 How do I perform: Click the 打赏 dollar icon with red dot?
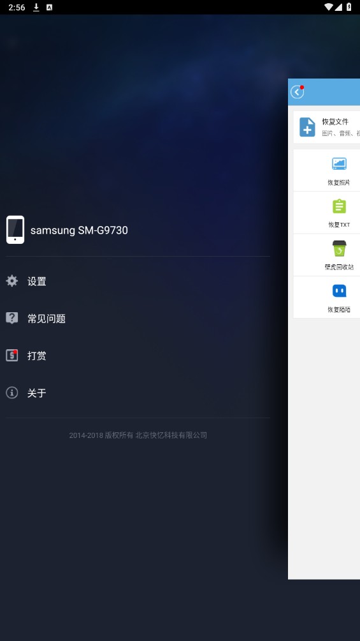(12, 355)
